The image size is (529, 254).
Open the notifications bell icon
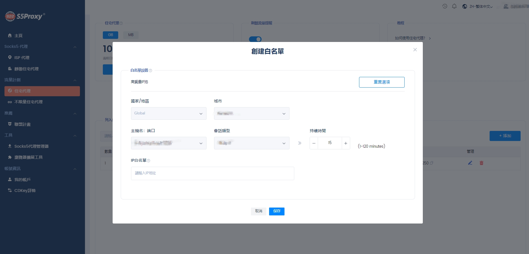pos(454,6)
